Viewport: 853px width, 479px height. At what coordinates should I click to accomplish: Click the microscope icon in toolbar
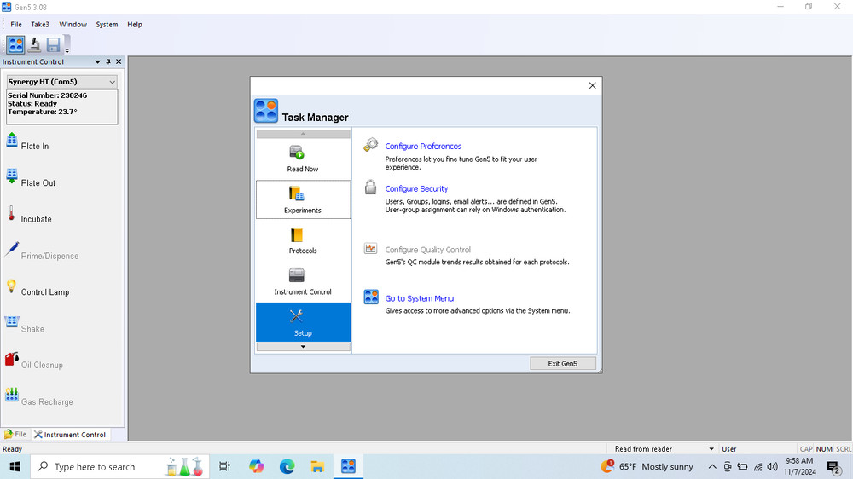34,45
